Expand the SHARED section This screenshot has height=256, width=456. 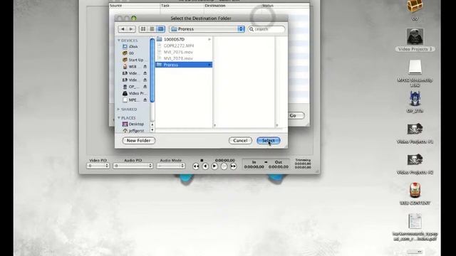click(119, 109)
